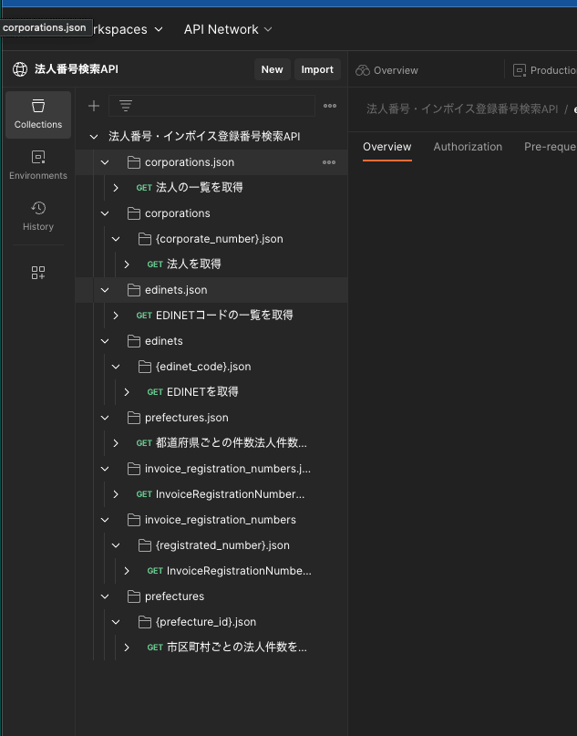Select the corporations folder row
This screenshot has width=577, height=736.
[x=211, y=213]
